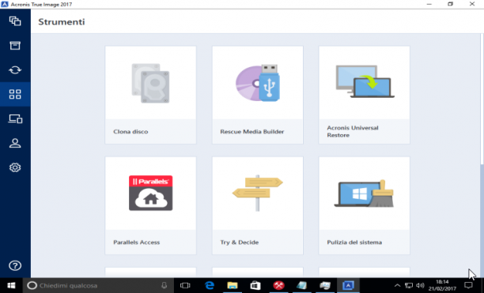Viewport: 484px width, 293px height.
Task: Open File Explorer from taskbar
Action: click(x=233, y=286)
